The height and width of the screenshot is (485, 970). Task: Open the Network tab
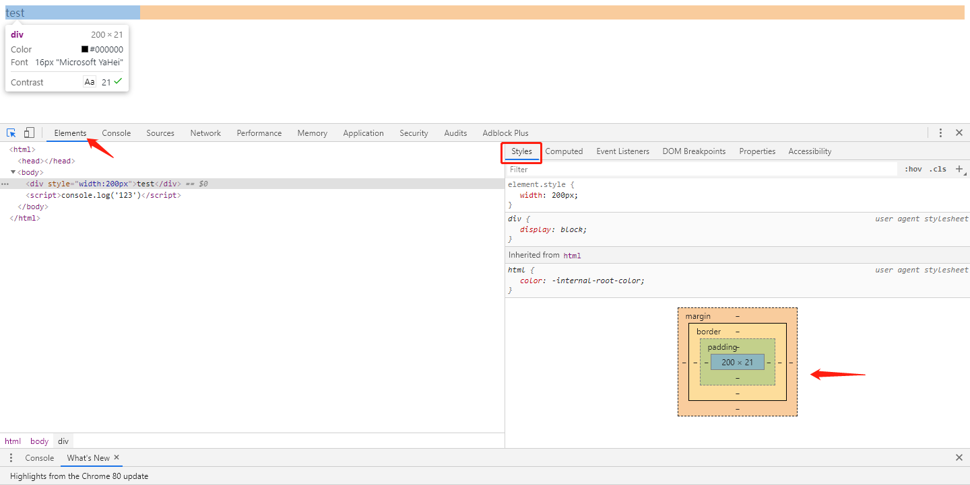tap(205, 133)
